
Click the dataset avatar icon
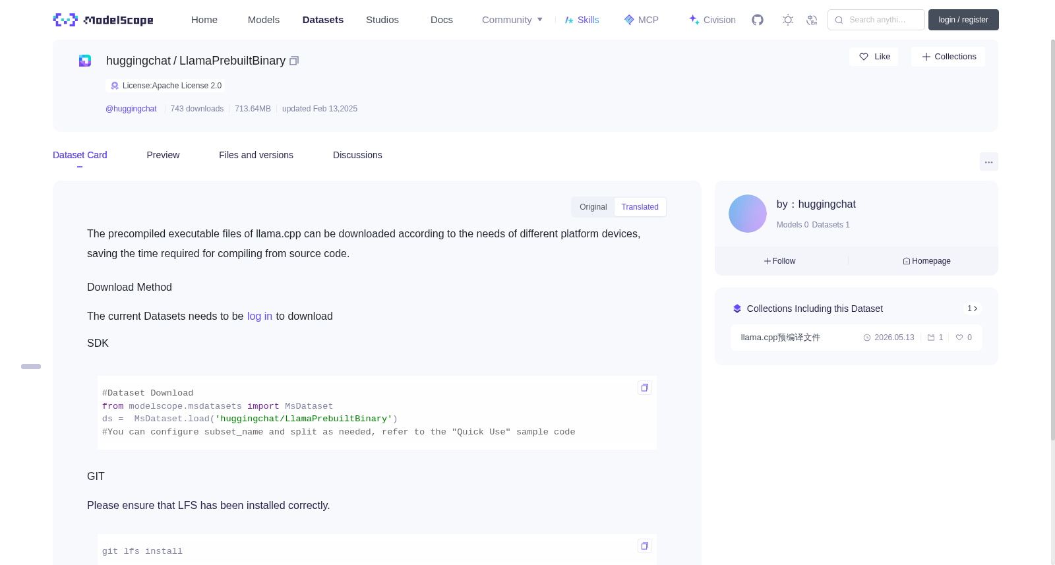click(x=85, y=61)
